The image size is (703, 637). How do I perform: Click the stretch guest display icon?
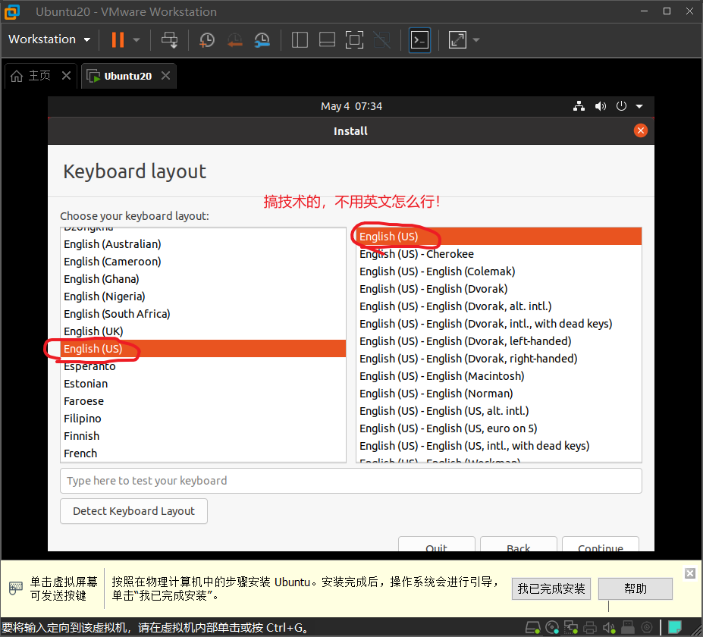point(457,40)
